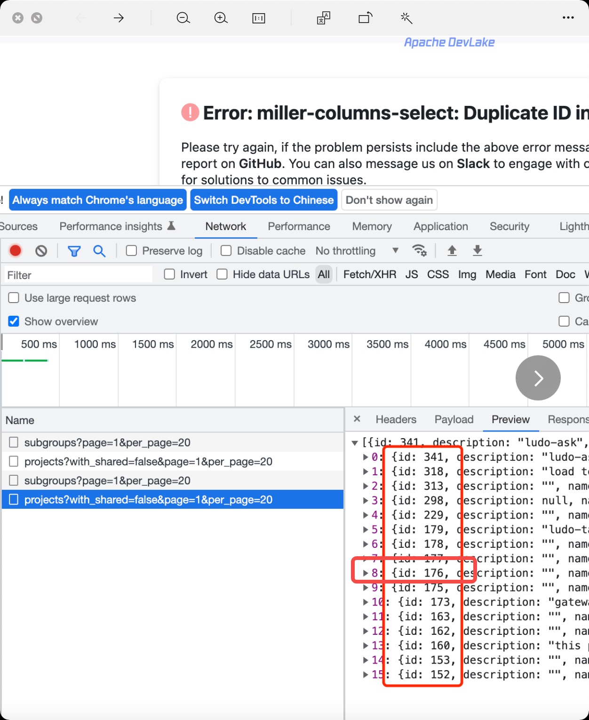Select the All request type filter
Image resolution: width=589 pixels, height=720 pixels.
pyautogui.click(x=324, y=274)
